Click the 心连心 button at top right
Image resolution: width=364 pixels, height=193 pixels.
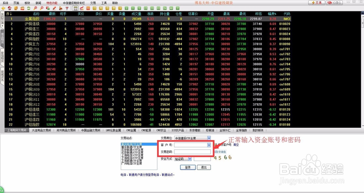335,3
